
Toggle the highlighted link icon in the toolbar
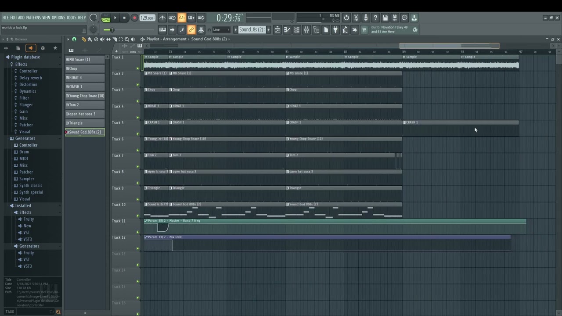click(191, 30)
